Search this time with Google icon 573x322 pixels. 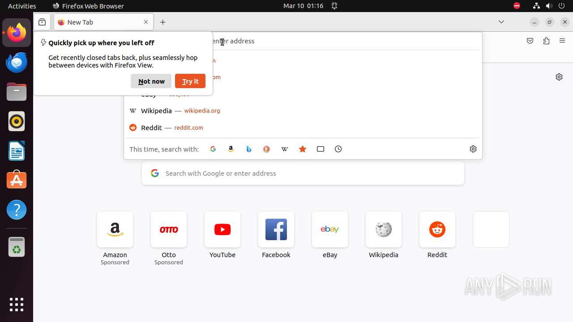tap(213, 149)
